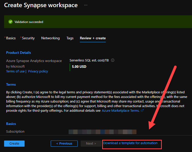This screenshot has height=152, width=192.
Task: Click the Subscription label
Action: (15, 131)
